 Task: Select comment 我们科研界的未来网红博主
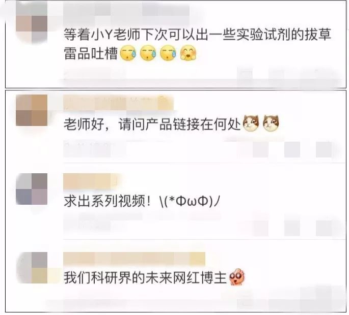[x=145, y=277]
